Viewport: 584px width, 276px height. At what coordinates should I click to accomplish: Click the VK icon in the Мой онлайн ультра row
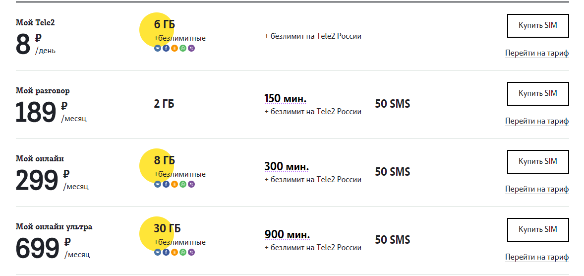coord(158,252)
